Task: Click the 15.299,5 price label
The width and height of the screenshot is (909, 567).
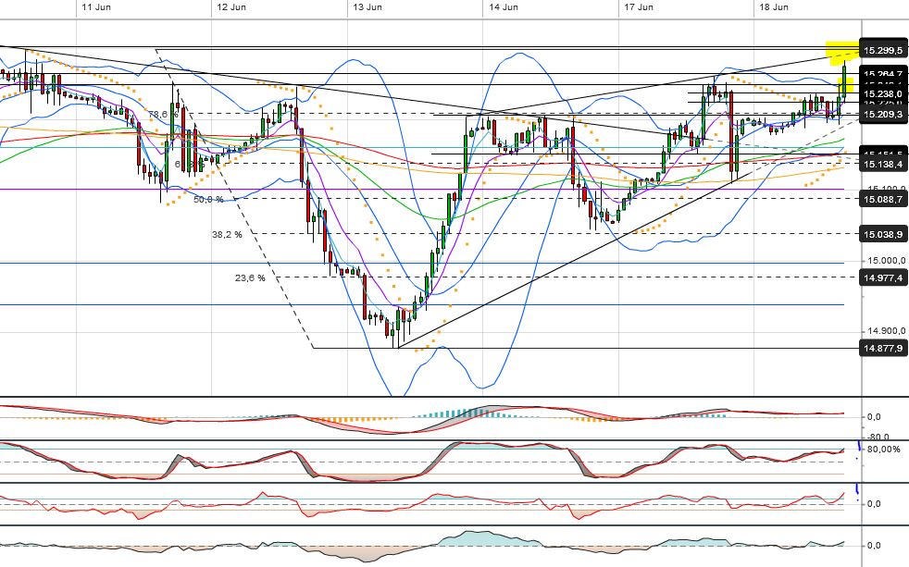Action: pos(883,50)
